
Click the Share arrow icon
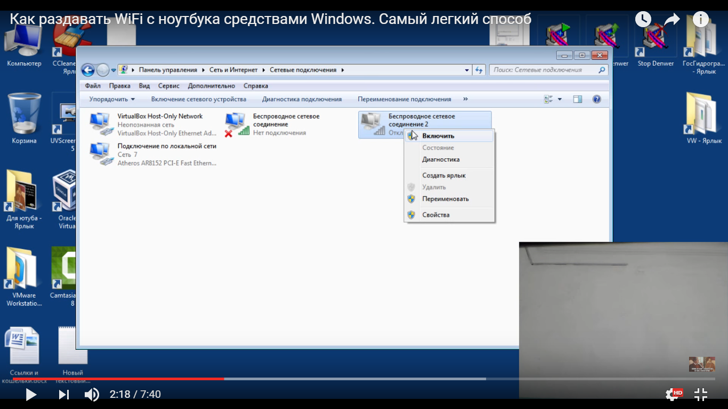(672, 20)
